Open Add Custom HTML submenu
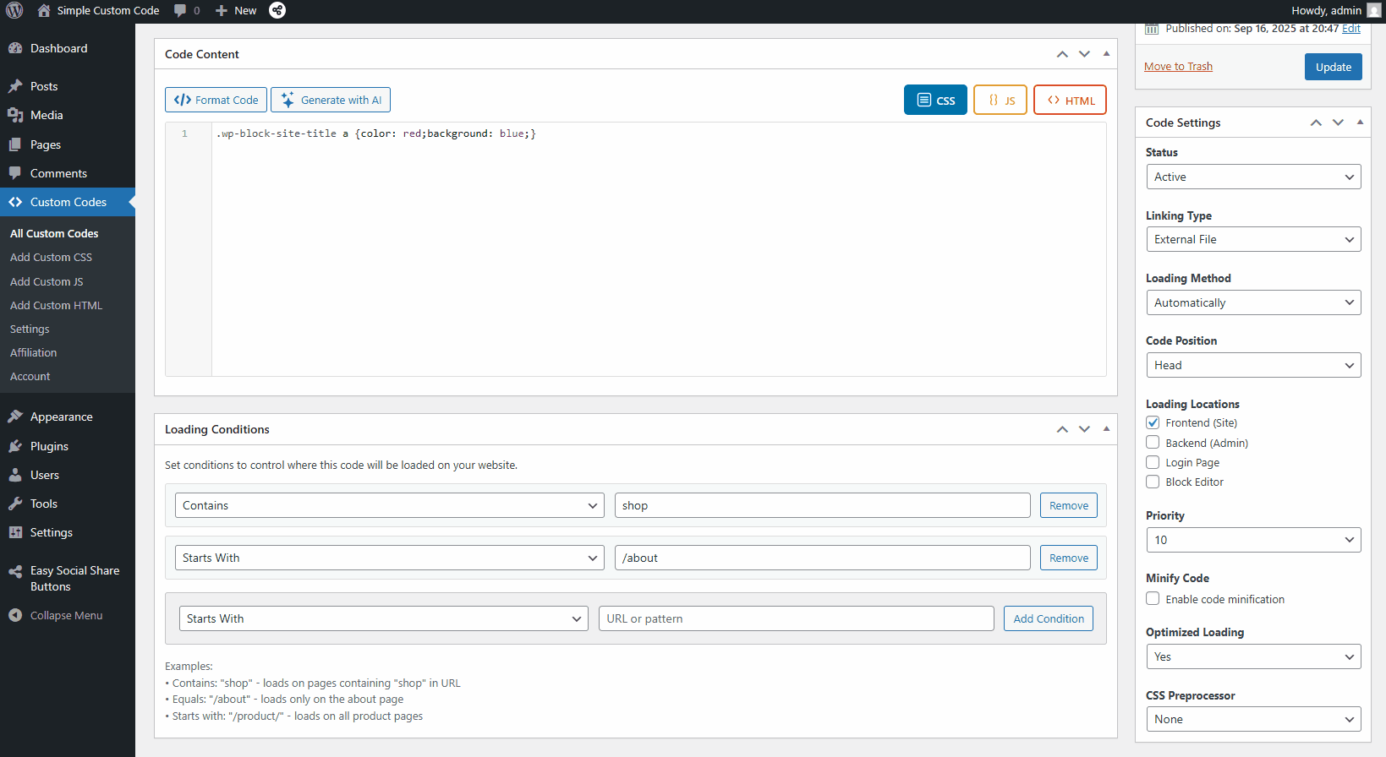 tap(56, 305)
